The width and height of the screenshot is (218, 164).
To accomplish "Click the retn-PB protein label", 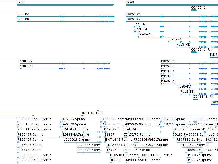I will click(26, 66).
